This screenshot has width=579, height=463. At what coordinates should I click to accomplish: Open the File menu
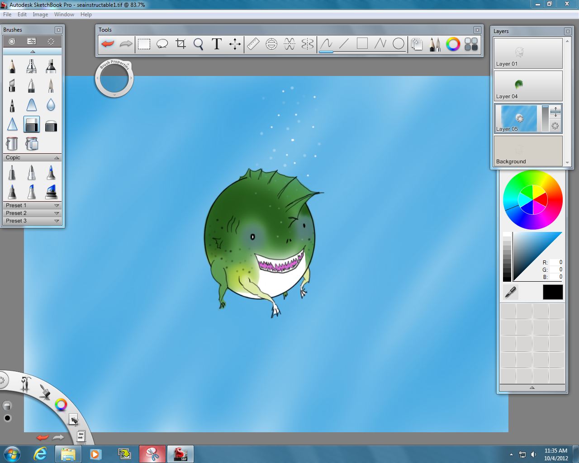[x=7, y=14]
